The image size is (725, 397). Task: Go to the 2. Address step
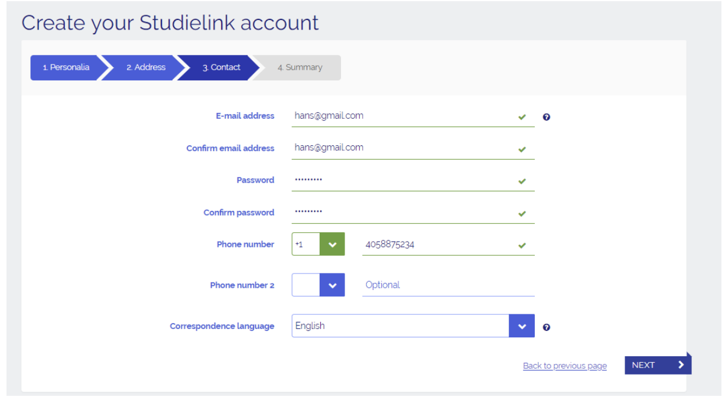145,67
